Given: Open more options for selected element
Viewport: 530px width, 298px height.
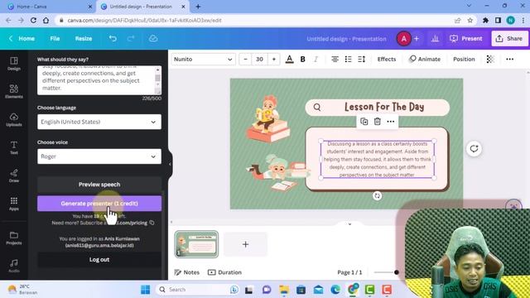Looking at the screenshot, I should pyautogui.click(x=390, y=122).
